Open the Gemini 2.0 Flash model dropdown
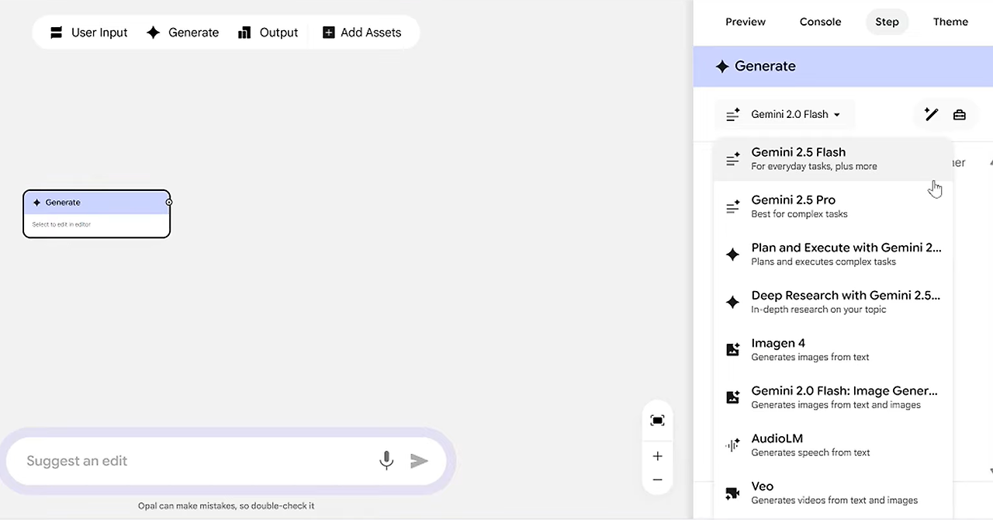993x520 pixels. [784, 114]
